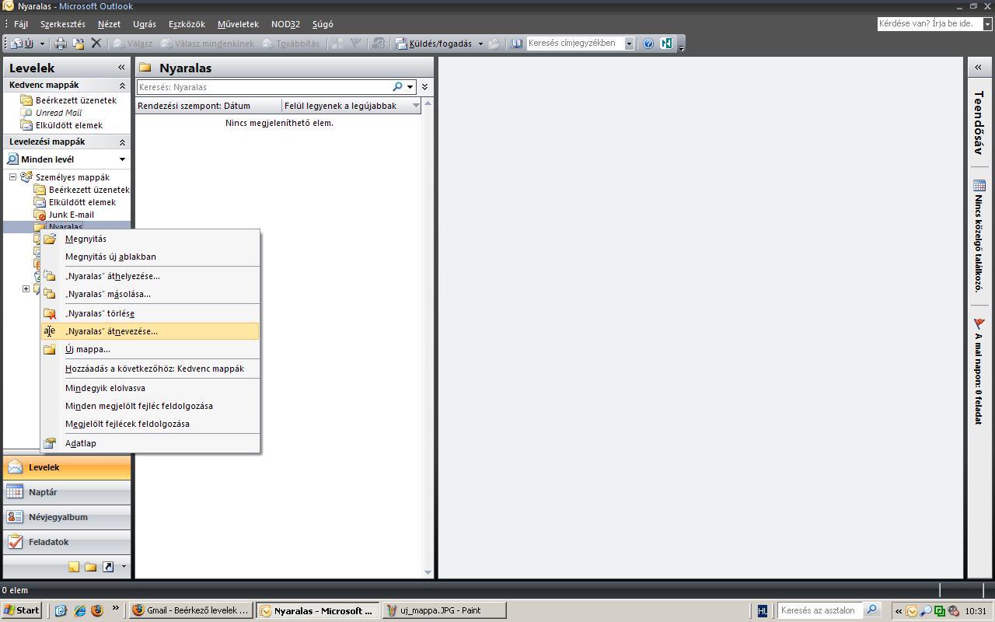Click the Keresés: Nyaralas search box
Screen dimensions: 995x622
[264, 87]
